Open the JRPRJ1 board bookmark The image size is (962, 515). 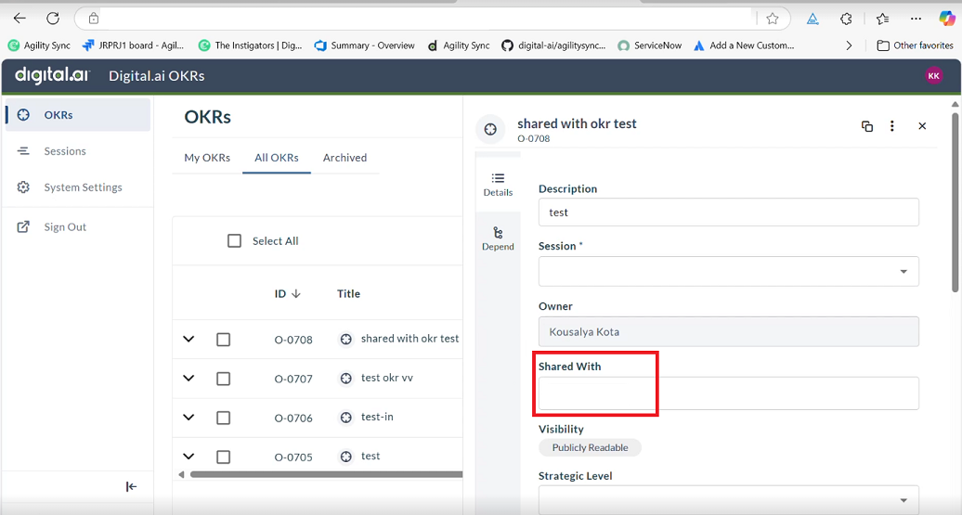(133, 45)
